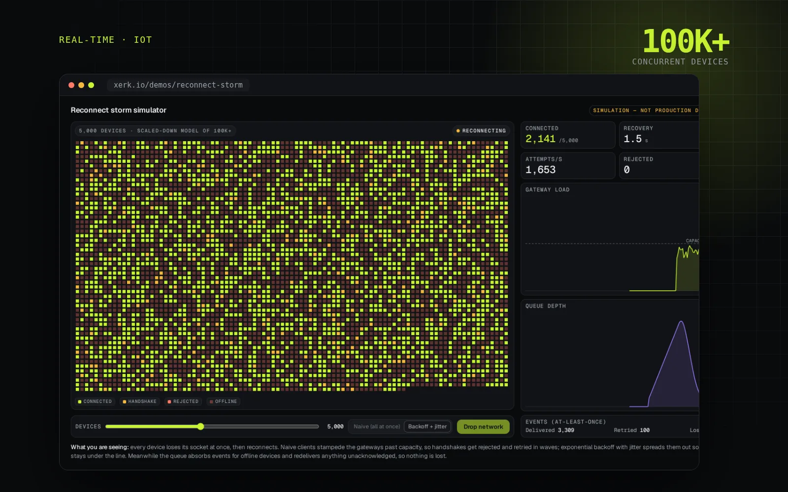Click the Drop network button
This screenshot has height=492, width=788.
483,427
